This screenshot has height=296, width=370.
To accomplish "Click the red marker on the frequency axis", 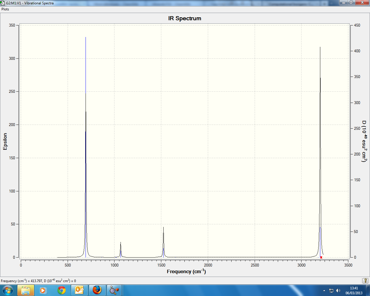I will click(321, 257).
